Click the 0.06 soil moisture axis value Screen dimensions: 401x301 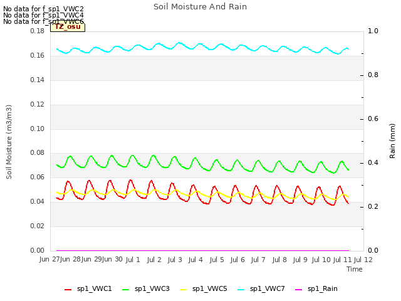37,177
